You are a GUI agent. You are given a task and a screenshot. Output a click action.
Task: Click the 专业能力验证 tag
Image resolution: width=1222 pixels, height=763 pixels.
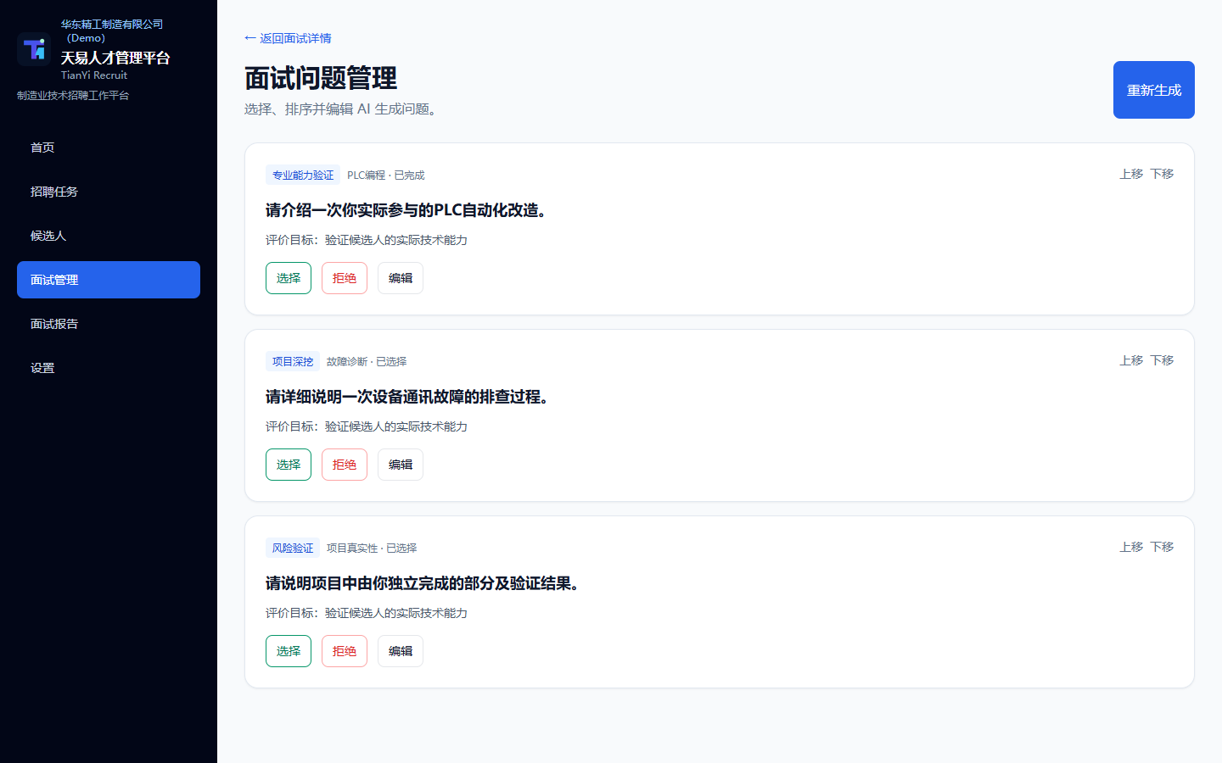coord(303,175)
